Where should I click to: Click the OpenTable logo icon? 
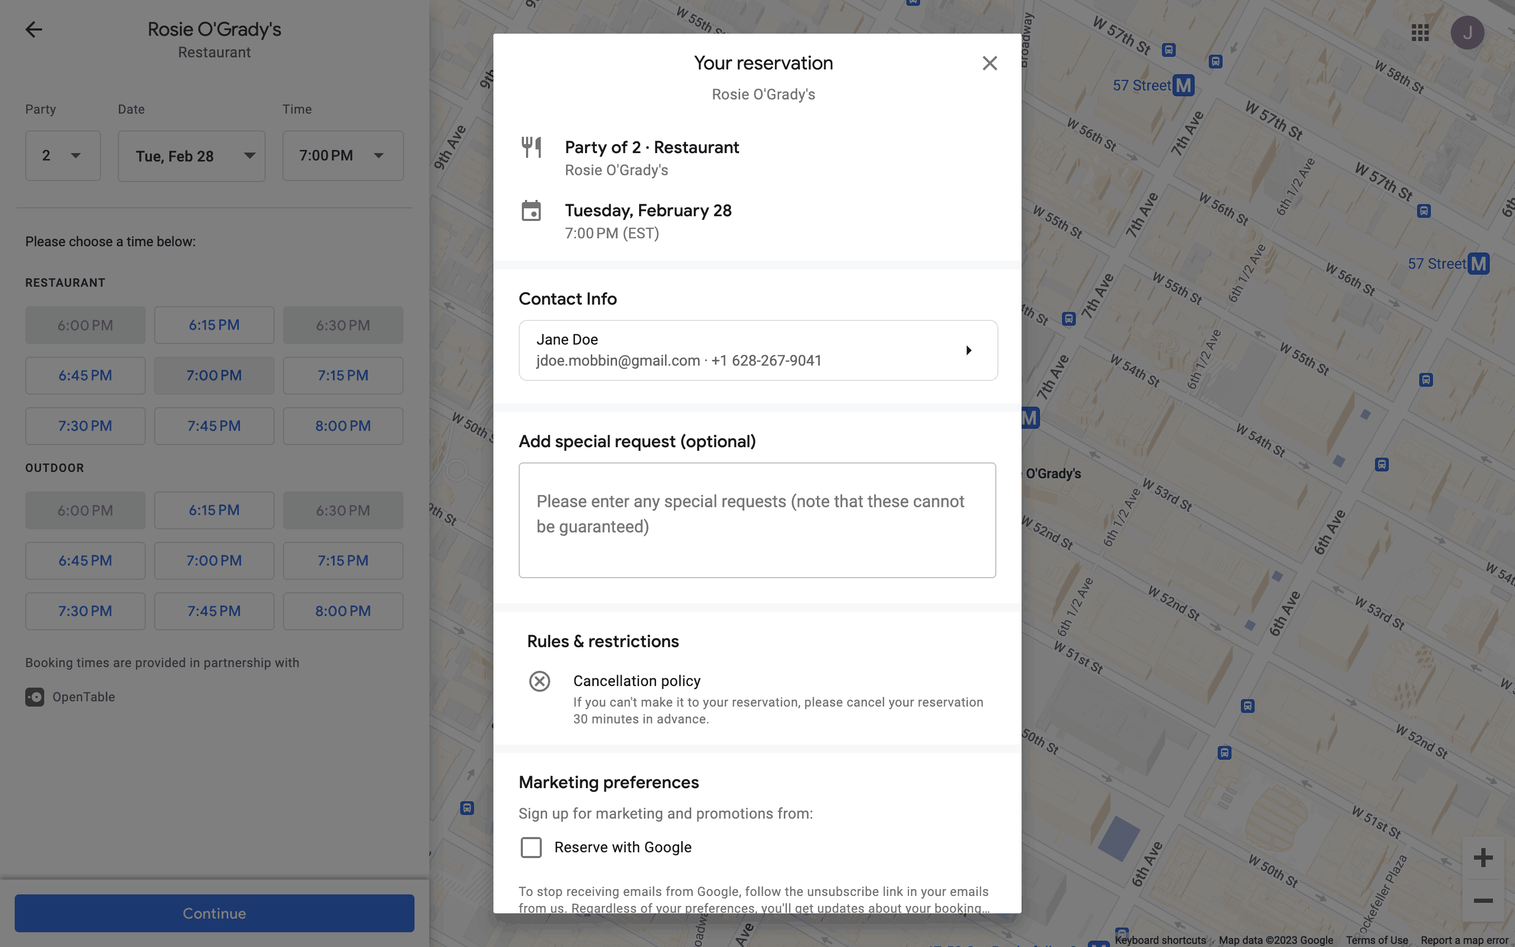[34, 697]
